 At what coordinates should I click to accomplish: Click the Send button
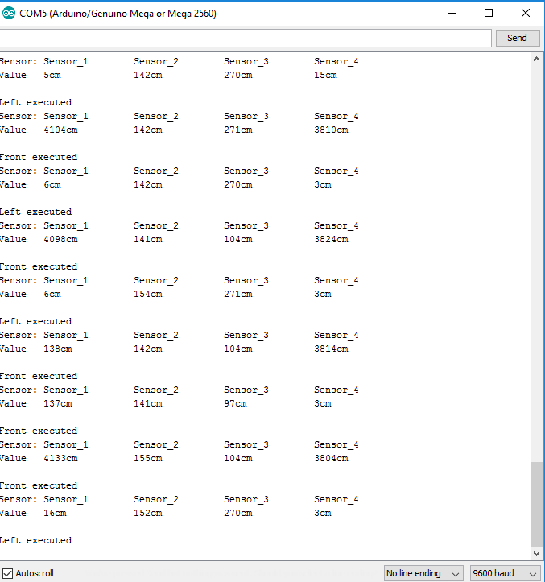[517, 38]
